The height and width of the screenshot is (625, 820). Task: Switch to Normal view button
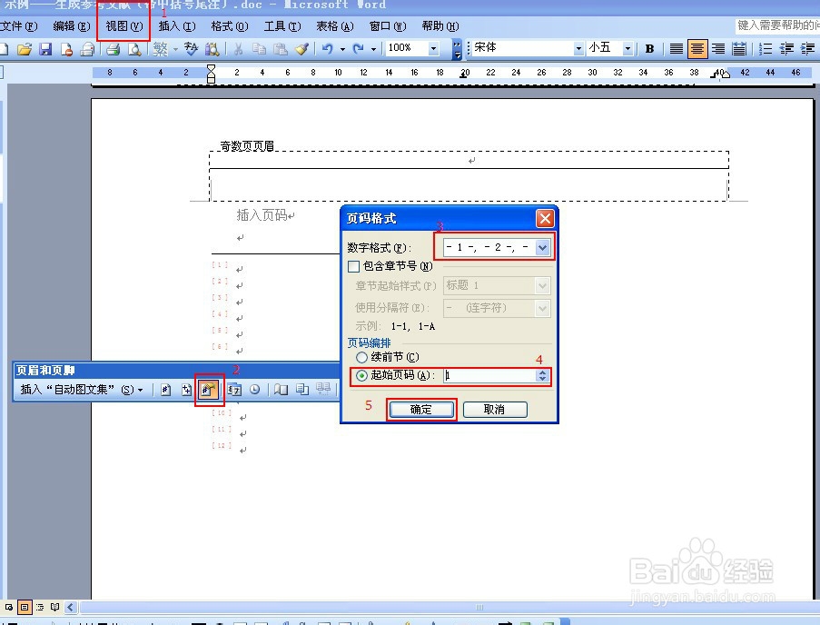9,607
